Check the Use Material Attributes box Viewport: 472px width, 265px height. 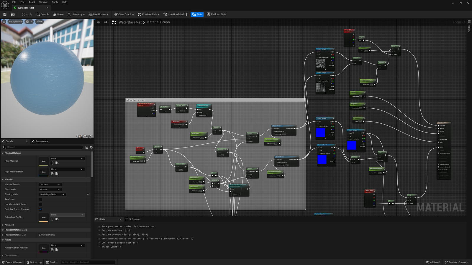pos(41,204)
